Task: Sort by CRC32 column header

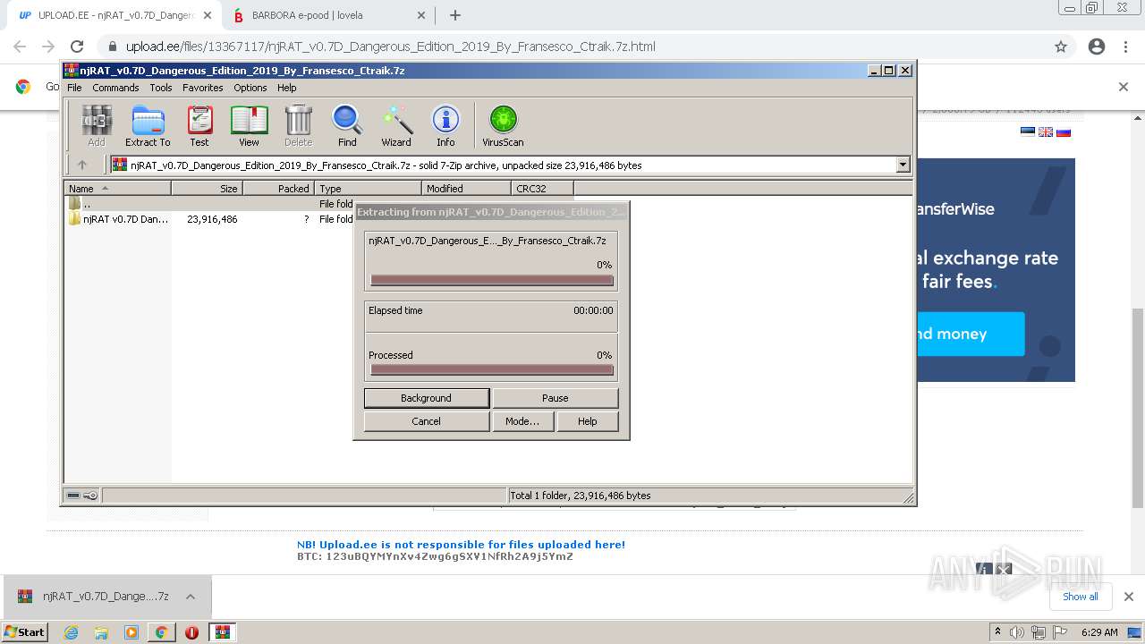Action: click(542, 189)
